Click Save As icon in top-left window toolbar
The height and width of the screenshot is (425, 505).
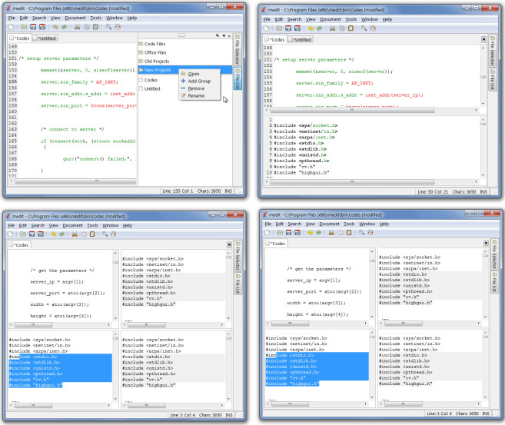42,27
